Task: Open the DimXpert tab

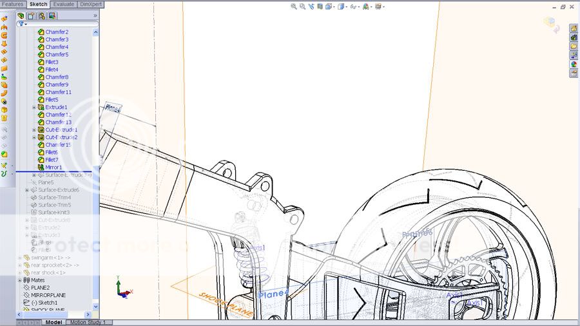Action: [91, 4]
